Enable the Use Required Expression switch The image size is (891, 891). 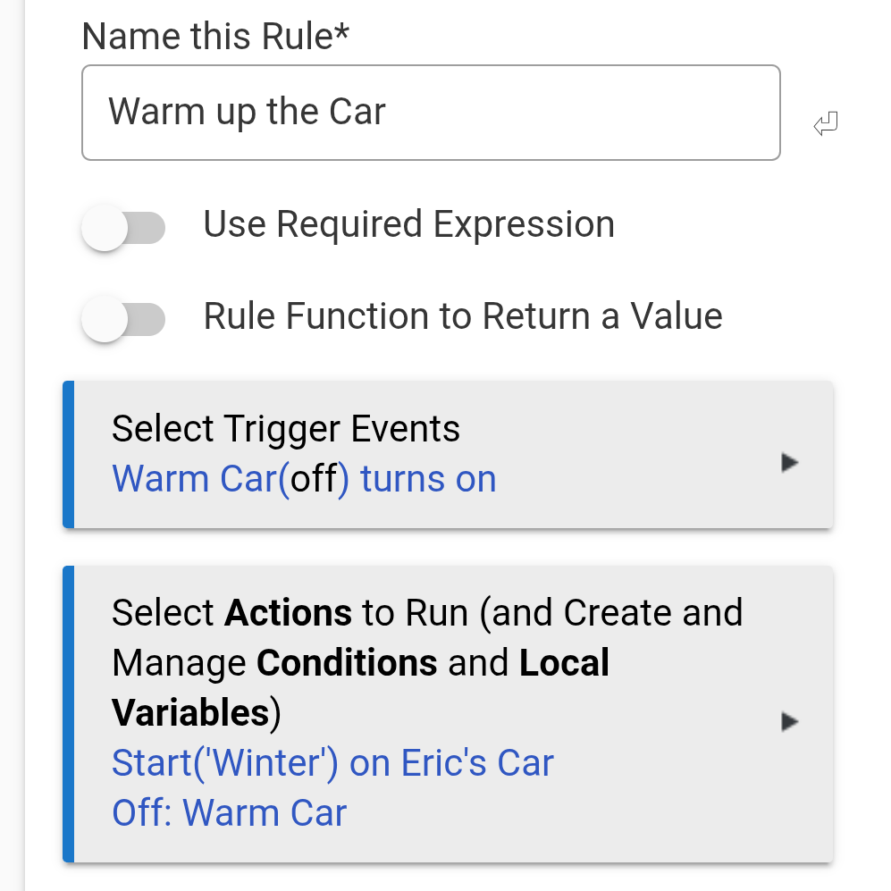[123, 228]
